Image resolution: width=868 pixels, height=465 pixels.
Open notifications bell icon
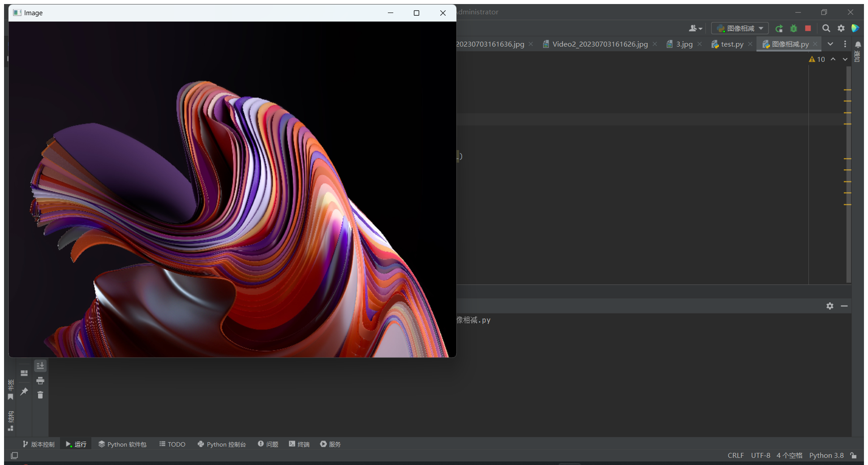pos(858,44)
